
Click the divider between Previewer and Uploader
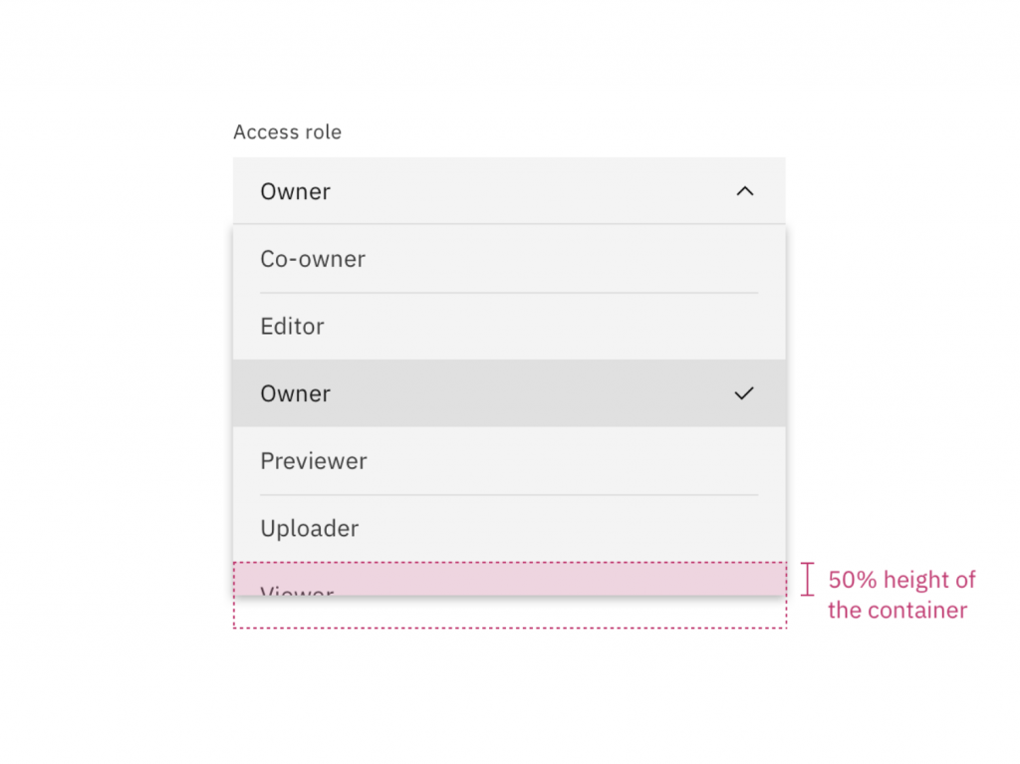tap(509, 495)
